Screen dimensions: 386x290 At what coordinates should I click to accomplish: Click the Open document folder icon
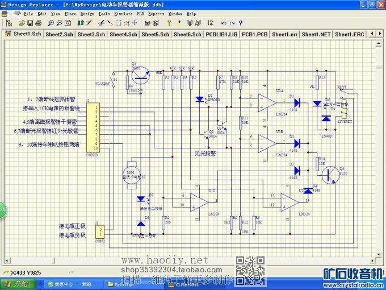pyautogui.click(x=22, y=23)
